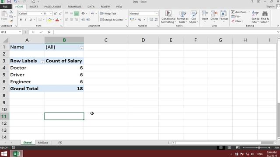Switch to the PAGE LAYOUT tab

[x=52, y=7]
